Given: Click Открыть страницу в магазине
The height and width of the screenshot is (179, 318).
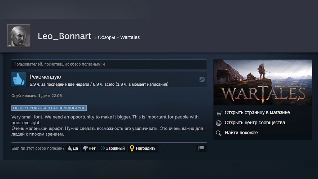Looking at the screenshot, I should (x=257, y=112).
